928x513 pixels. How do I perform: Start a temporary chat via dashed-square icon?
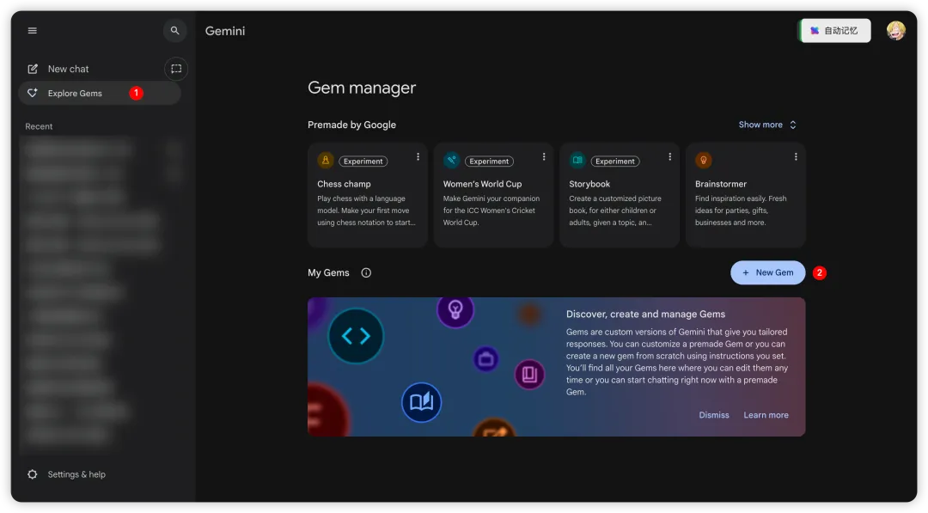[176, 69]
